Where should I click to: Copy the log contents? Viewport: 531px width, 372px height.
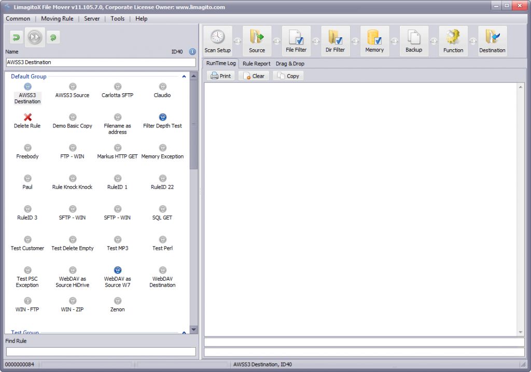287,76
